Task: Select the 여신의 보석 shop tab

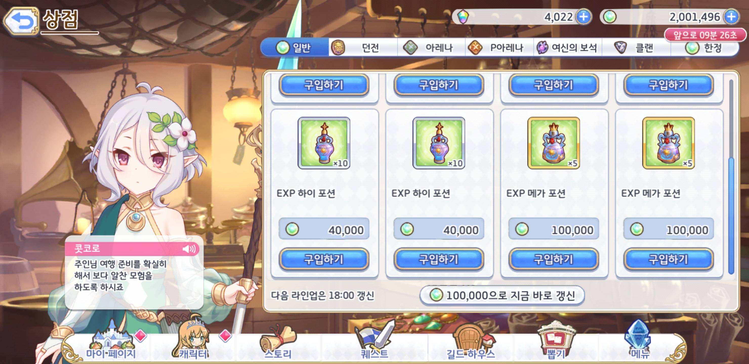Action: [568, 47]
